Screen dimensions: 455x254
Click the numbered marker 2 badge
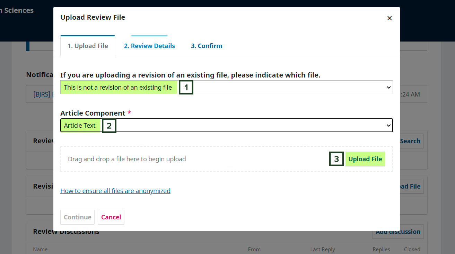coord(109,126)
